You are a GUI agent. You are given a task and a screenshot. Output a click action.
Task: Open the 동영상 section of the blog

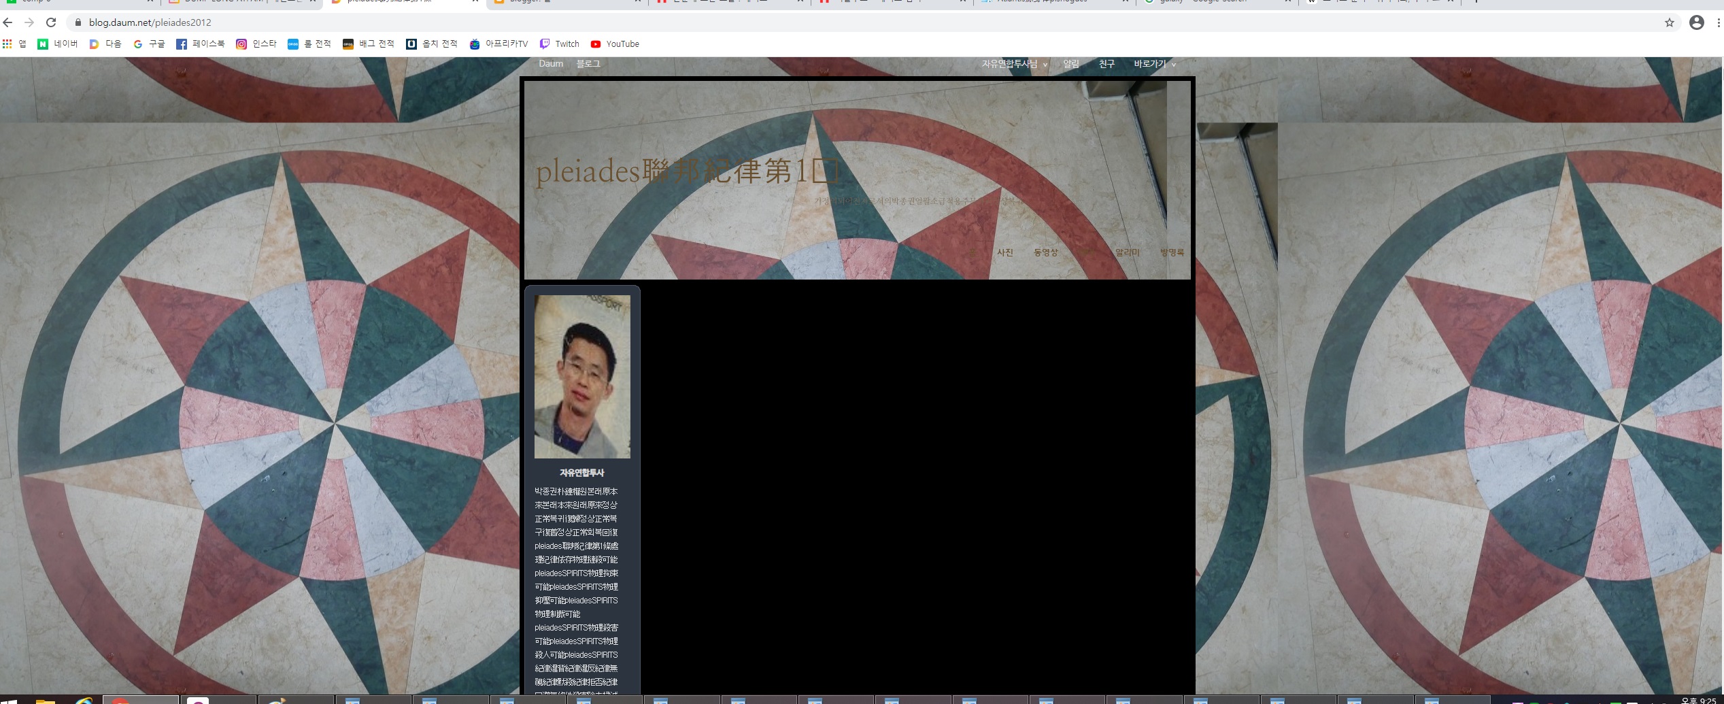click(1046, 252)
